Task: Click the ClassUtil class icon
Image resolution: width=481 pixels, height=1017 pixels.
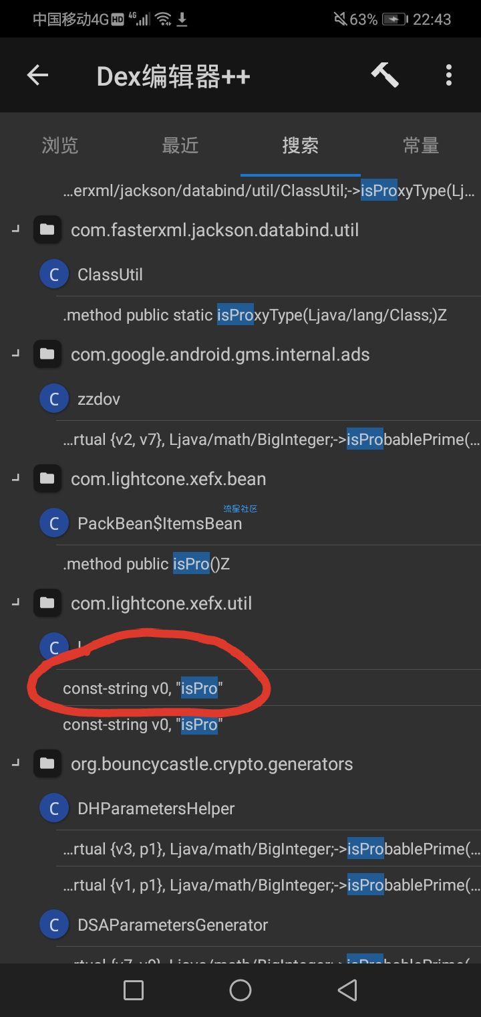Action: point(54,274)
